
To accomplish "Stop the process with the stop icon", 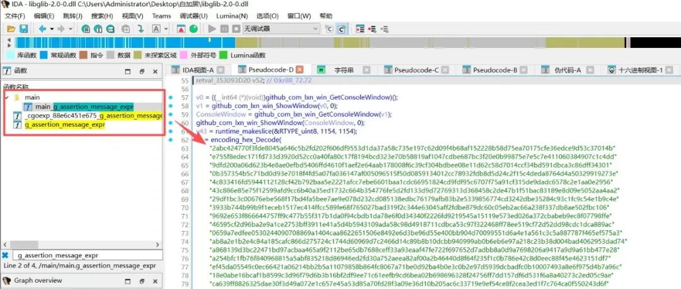I will point(236,29).
